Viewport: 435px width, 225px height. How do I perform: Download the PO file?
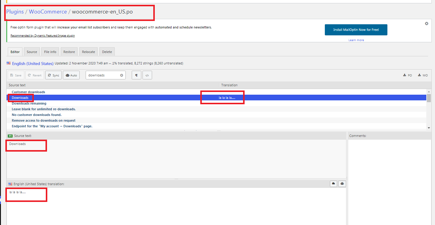click(x=408, y=75)
